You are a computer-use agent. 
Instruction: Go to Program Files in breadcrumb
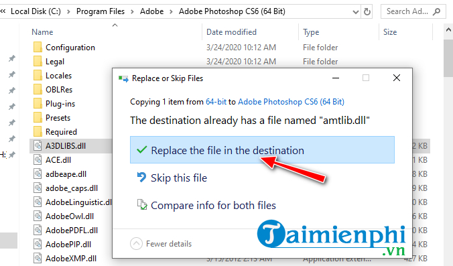click(101, 11)
